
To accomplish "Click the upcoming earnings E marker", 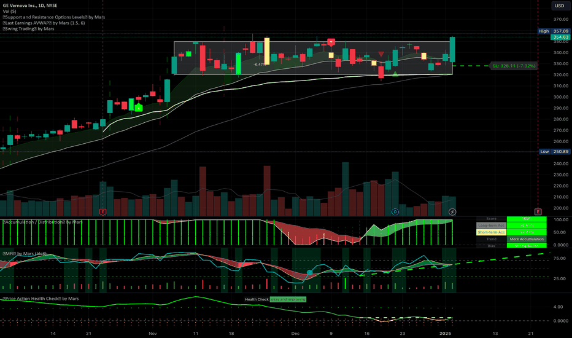I will pyautogui.click(x=538, y=212).
